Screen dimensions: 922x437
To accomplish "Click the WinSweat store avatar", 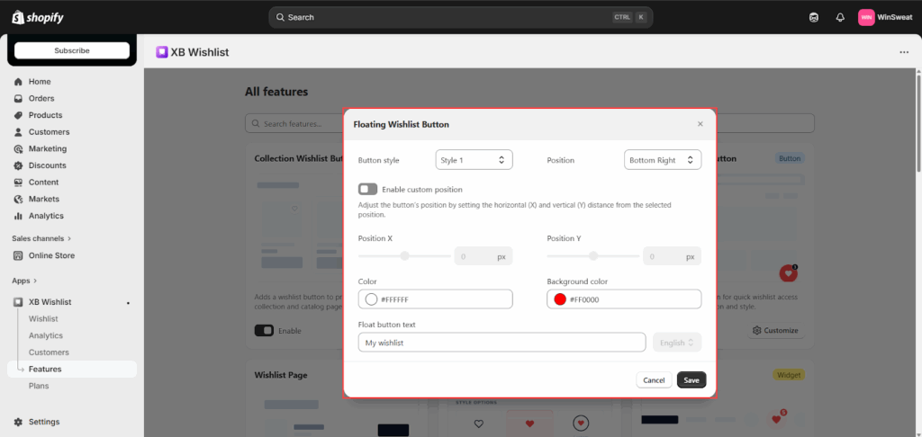I will click(866, 17).
